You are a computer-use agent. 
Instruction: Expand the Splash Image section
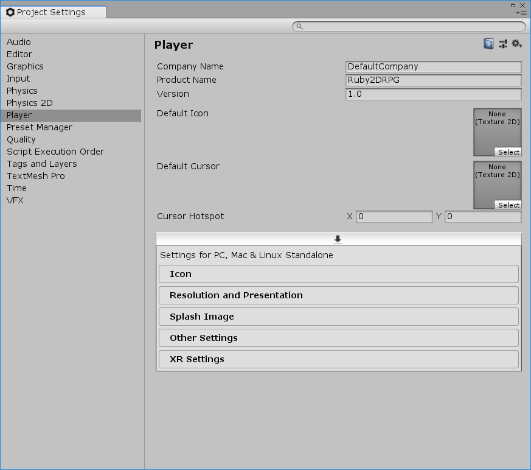[338, 317]
